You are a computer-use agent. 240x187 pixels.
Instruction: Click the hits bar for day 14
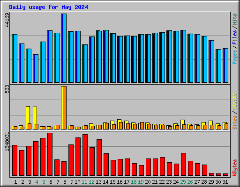click(106, 56)
